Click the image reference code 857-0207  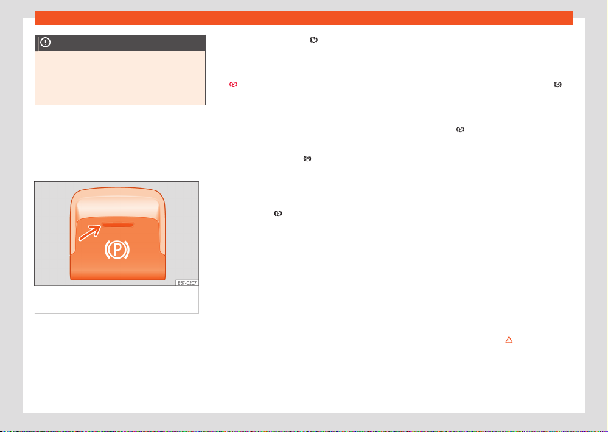point(188,283)
